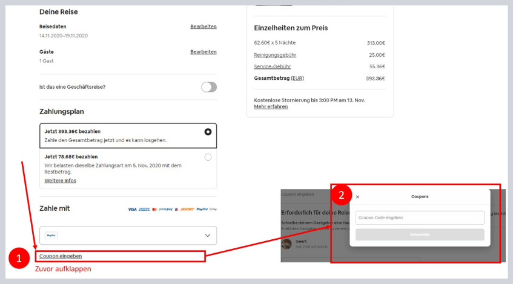Click host Geert's profile picture
The image size is (513, 284).
pyautogui.click(x=286, y=244)
